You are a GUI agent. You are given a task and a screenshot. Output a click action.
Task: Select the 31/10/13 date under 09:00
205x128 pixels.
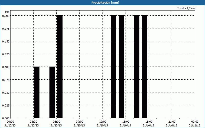79,125
